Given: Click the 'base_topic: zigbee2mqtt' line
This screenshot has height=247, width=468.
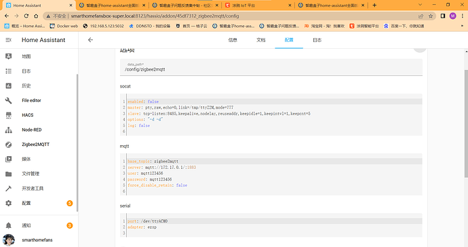Looking at the screenshot, I should point(153,161).
